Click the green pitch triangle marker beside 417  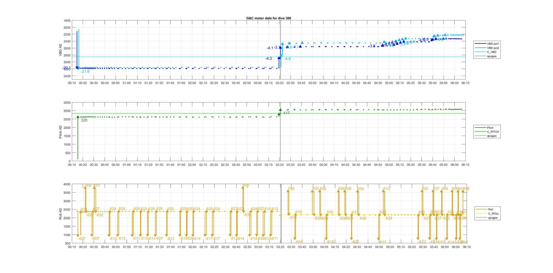[280, 110]
